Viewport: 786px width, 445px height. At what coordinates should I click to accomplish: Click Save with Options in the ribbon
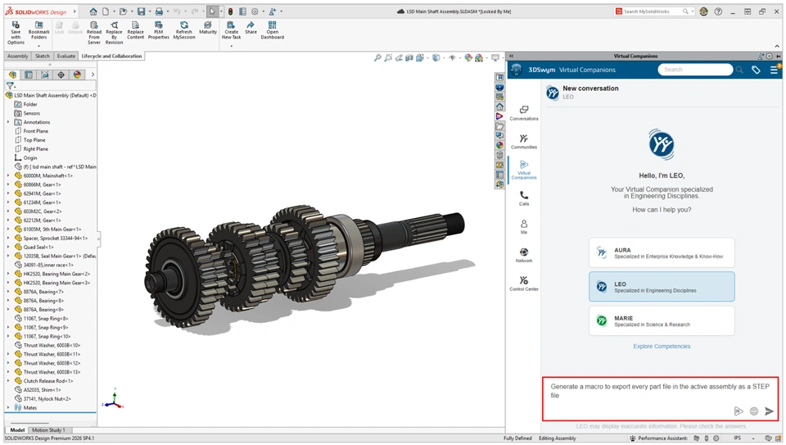[x=16, y=33]
